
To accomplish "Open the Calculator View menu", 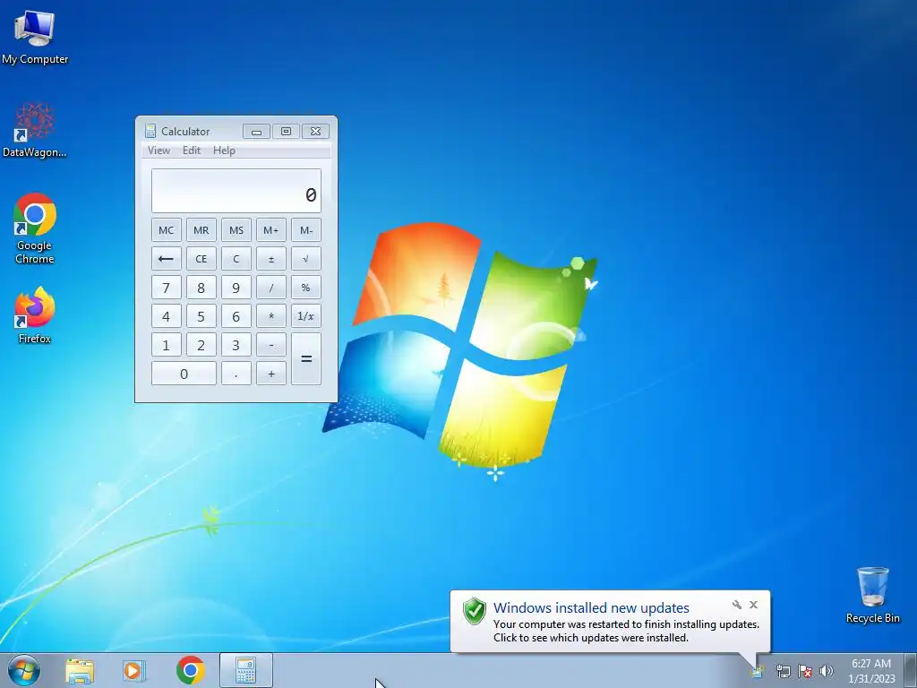I will 159,150.
